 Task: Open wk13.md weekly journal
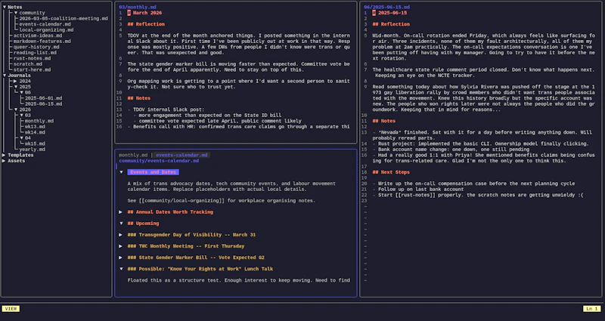point(35,127)
